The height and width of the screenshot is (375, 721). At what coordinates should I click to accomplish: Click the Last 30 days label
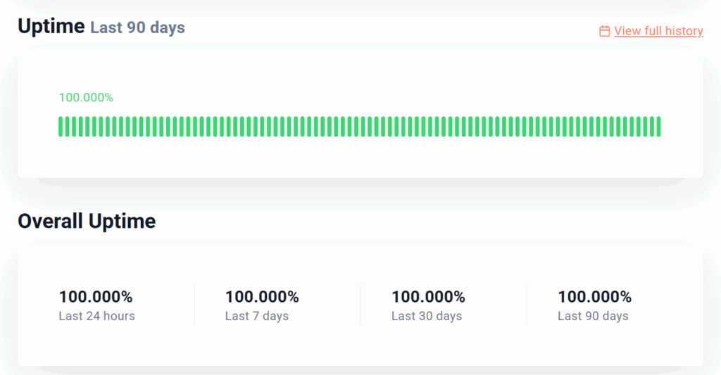[427, 316]
